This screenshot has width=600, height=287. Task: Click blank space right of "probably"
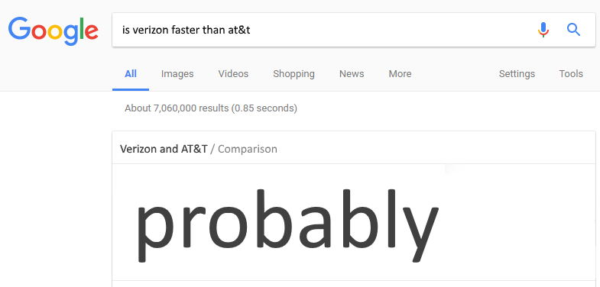coord(517,225)
